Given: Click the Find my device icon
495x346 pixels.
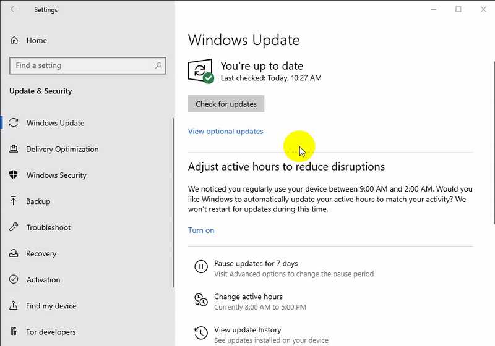Looking at the screenshot, I should [x=14, y=305].
